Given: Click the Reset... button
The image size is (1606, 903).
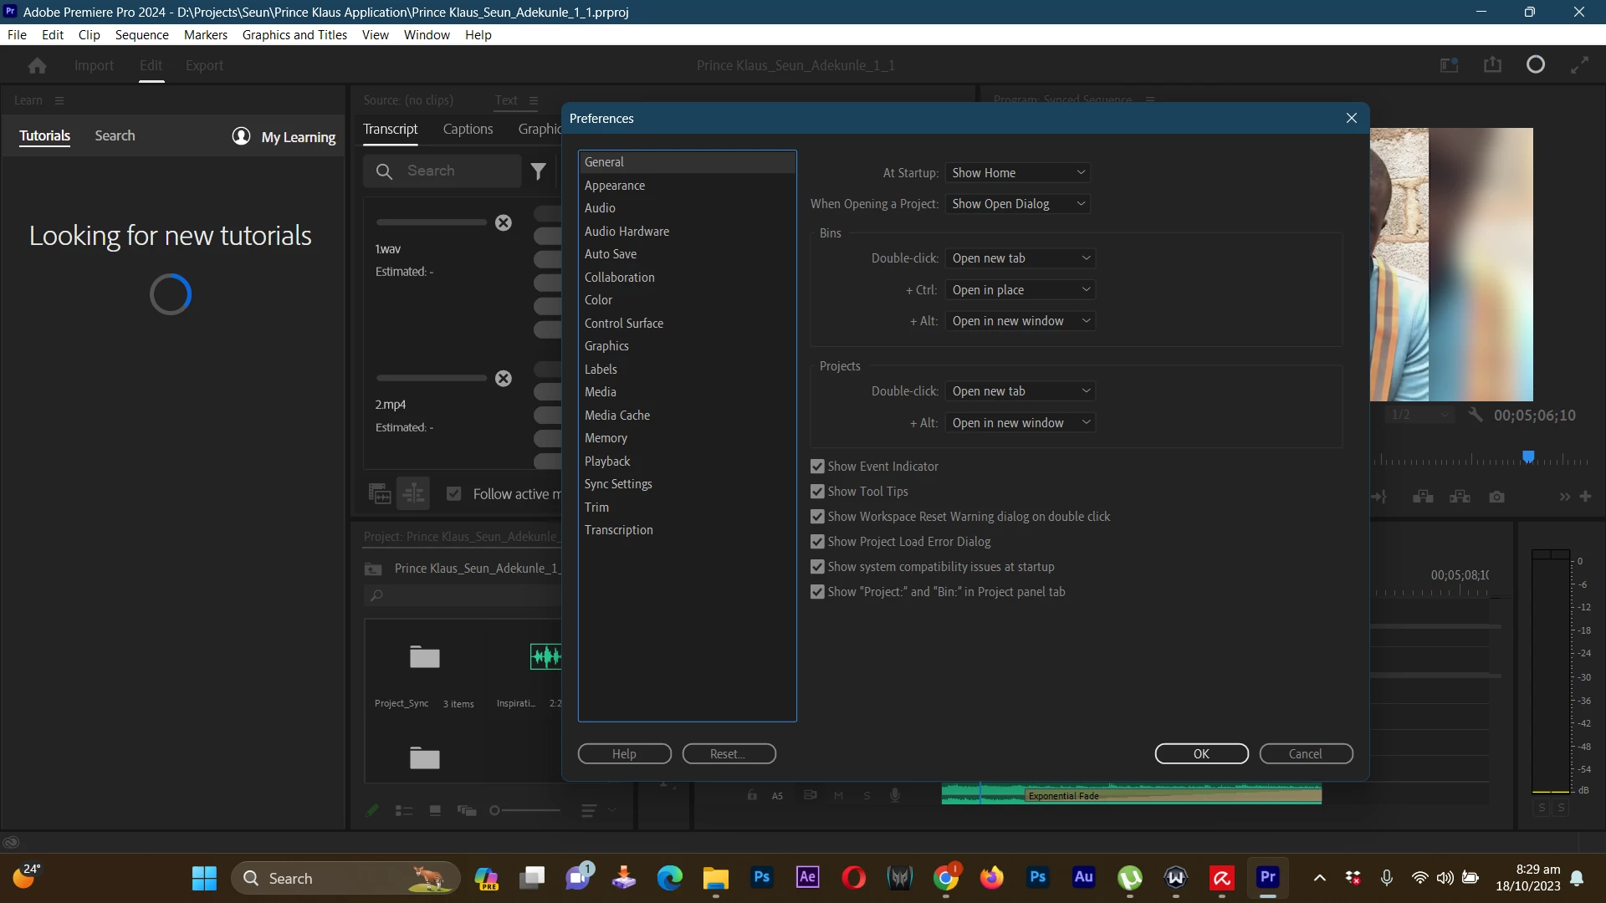Looking at the screenshot, I should pyautogui.click(x=729, y=753).
